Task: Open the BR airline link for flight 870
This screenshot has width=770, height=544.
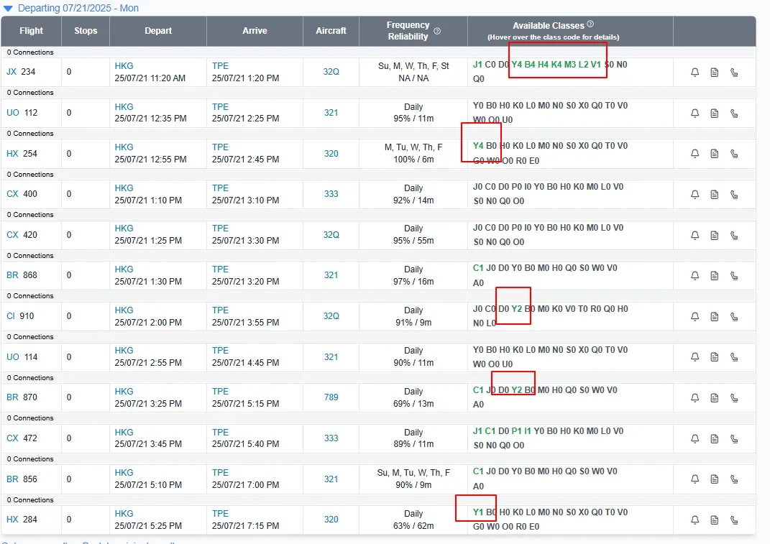Action: point(12,397)
